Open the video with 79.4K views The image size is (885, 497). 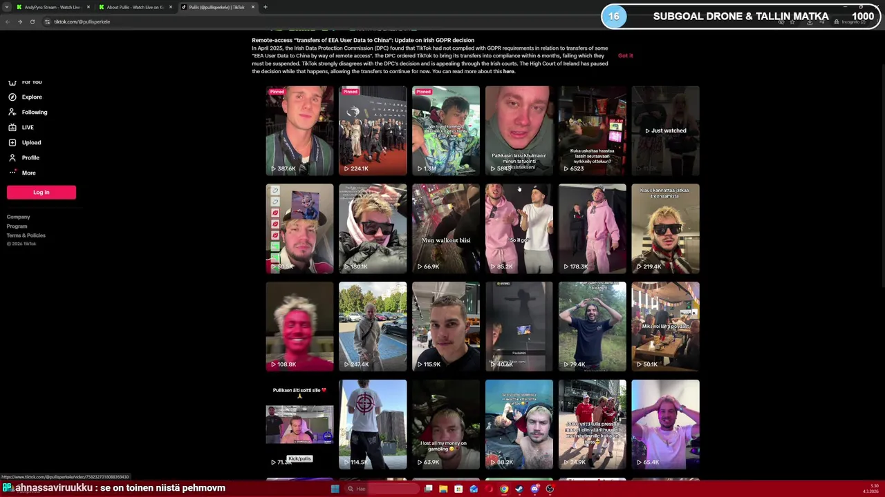click(593, 326)
